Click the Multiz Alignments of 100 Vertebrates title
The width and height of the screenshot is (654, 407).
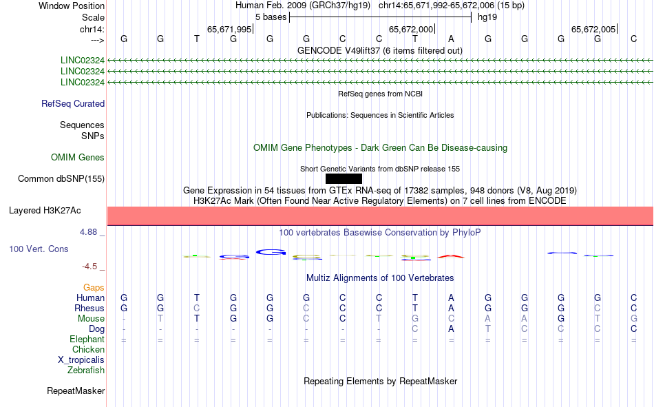point(380,278)
